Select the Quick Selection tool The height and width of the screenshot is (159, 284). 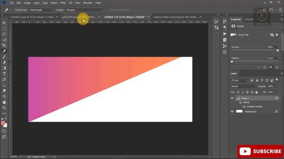point(4,40)
